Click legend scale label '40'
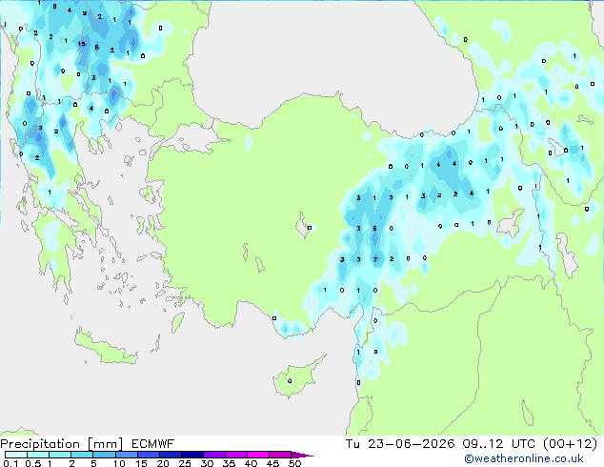Image resolution: width=604 pixels, height=467 pixels. (251, 463)
